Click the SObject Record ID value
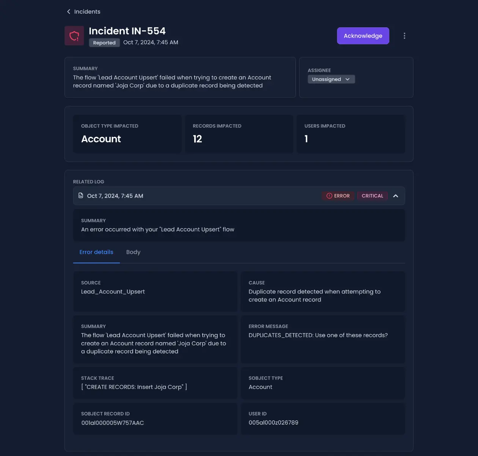This screenshot has height=456, width=478. [x=113, y=423]
